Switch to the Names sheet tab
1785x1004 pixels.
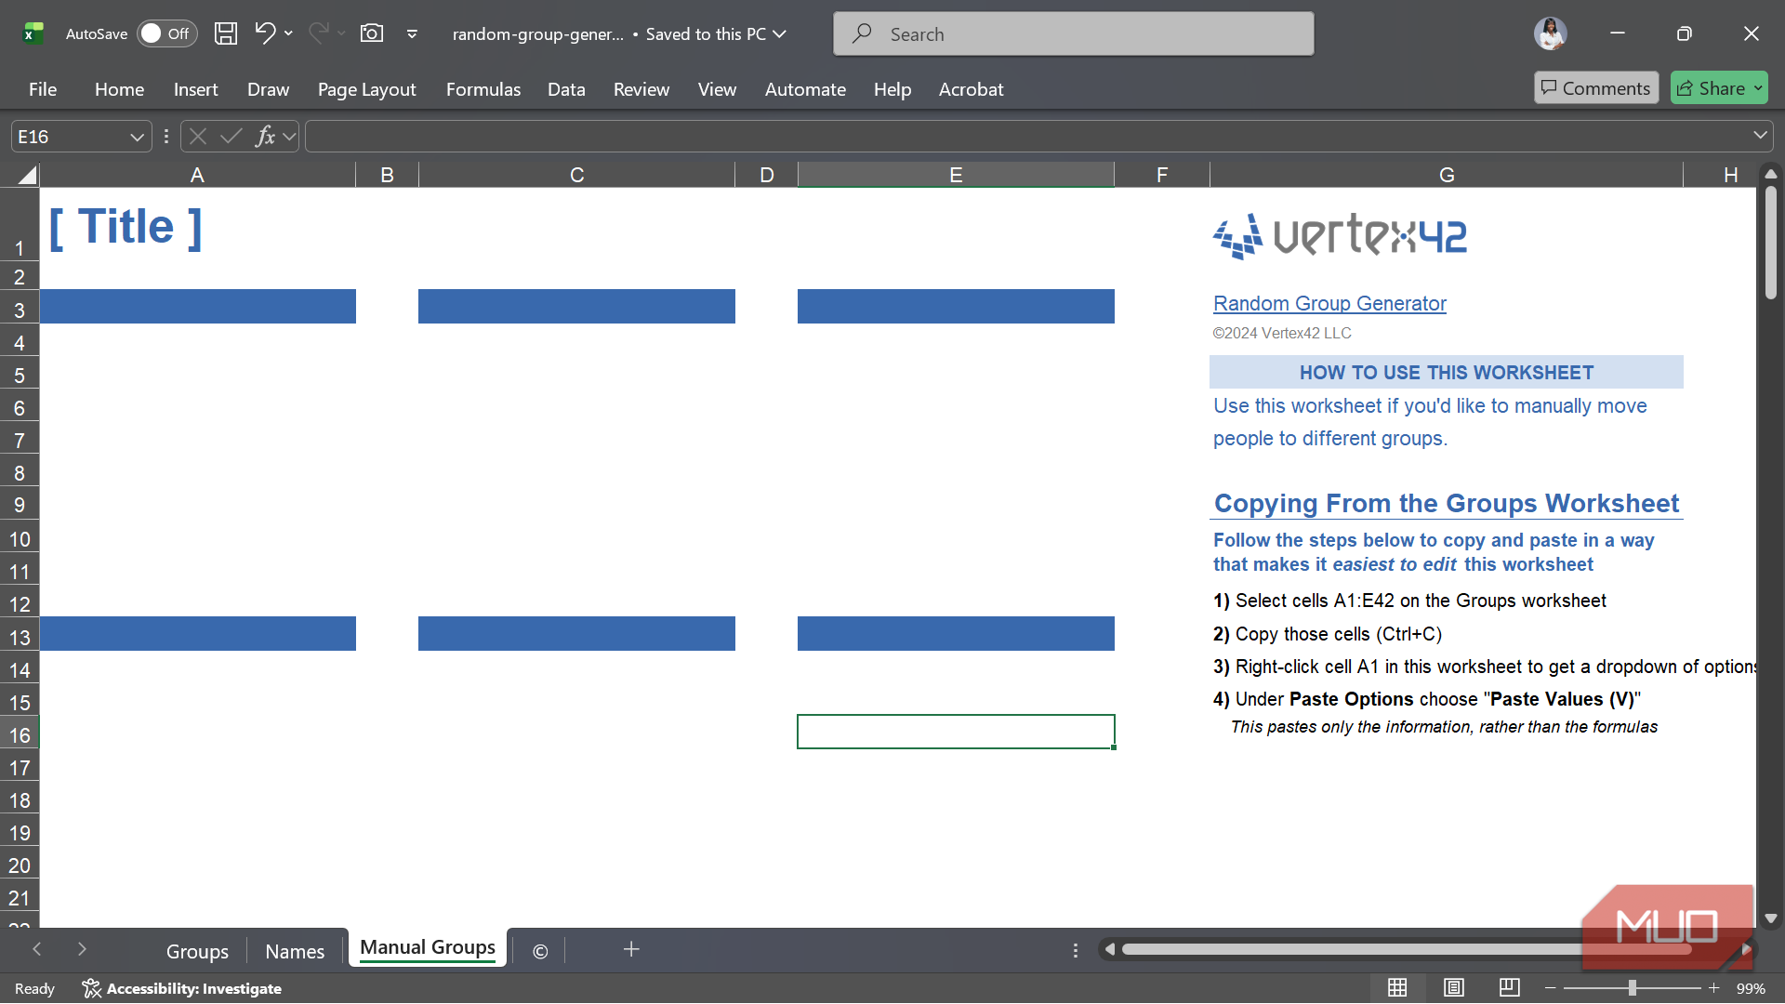295,951
